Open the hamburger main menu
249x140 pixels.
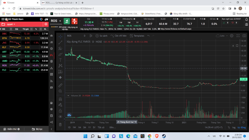3,19
